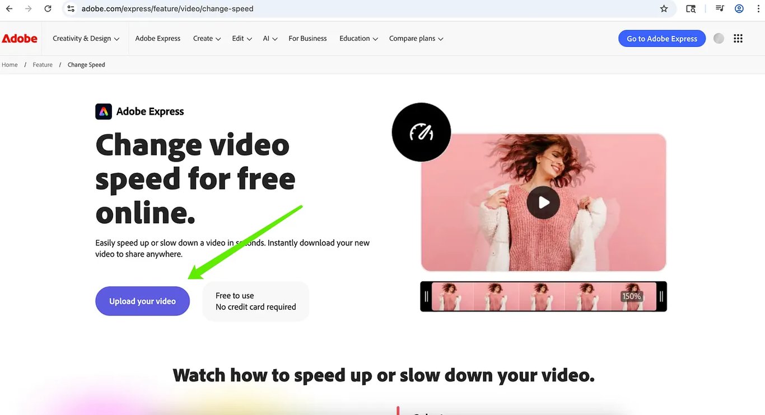
Task: Click the Go to Adobe Express button
Action: coord(662,39)
